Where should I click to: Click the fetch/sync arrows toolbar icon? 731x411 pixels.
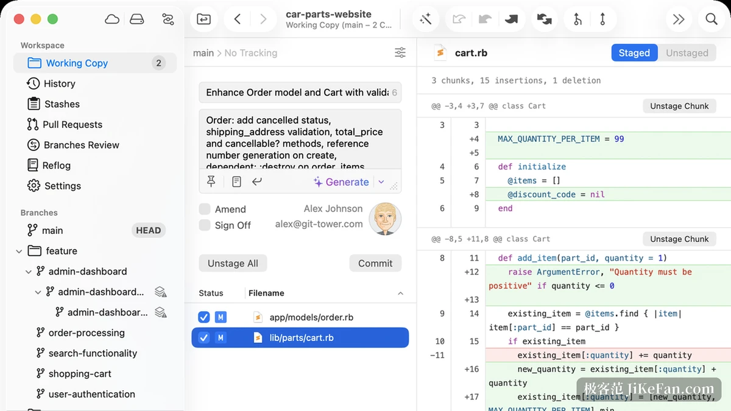[544, 19]
